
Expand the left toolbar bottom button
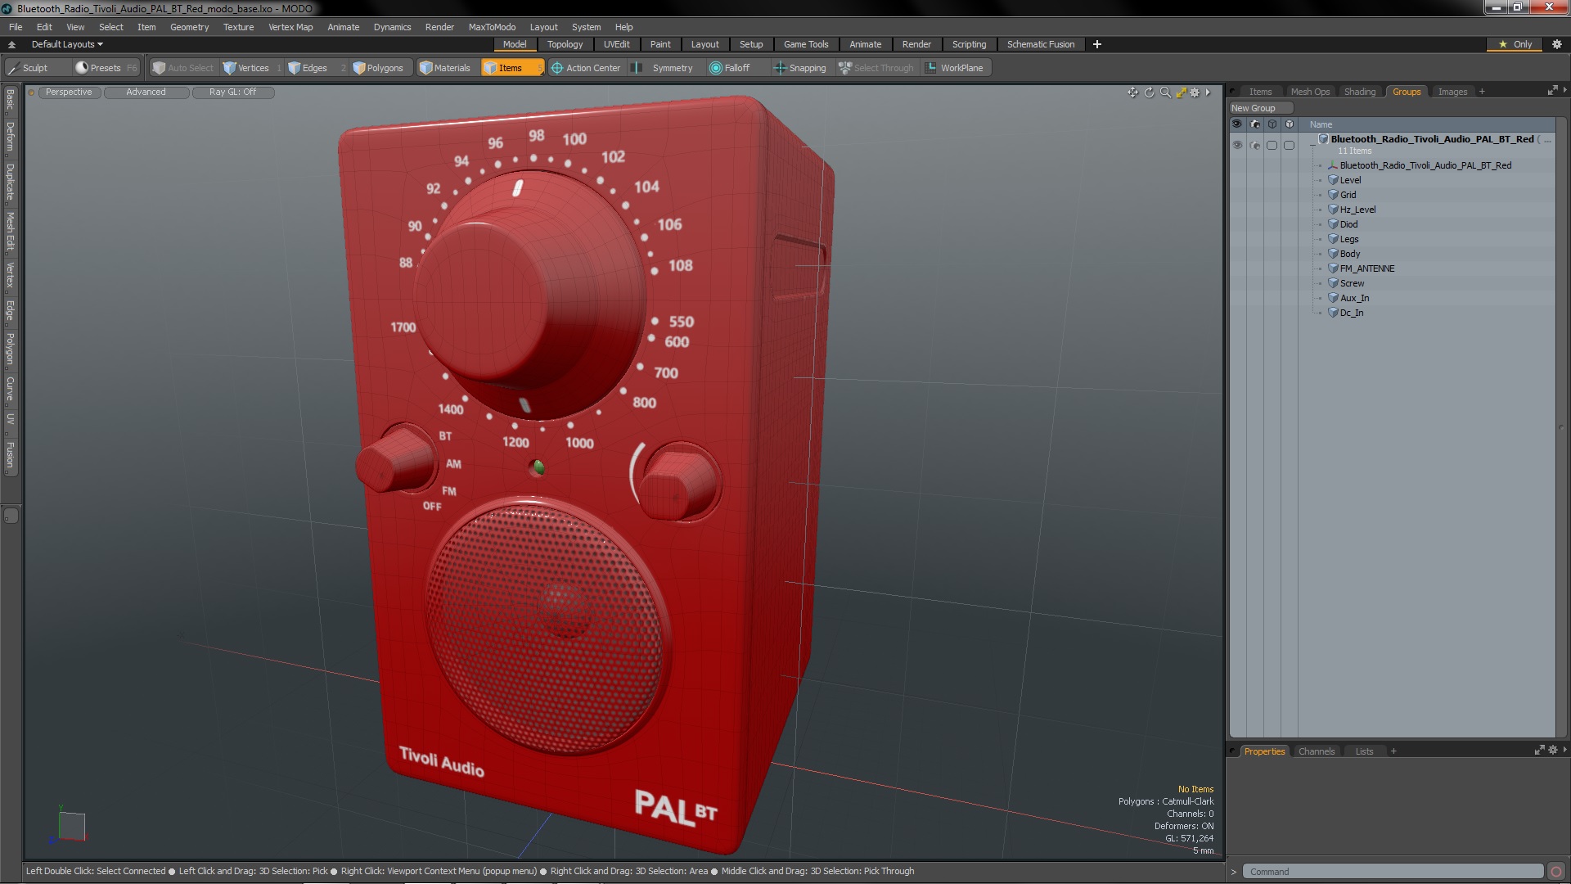click(11, 516)
